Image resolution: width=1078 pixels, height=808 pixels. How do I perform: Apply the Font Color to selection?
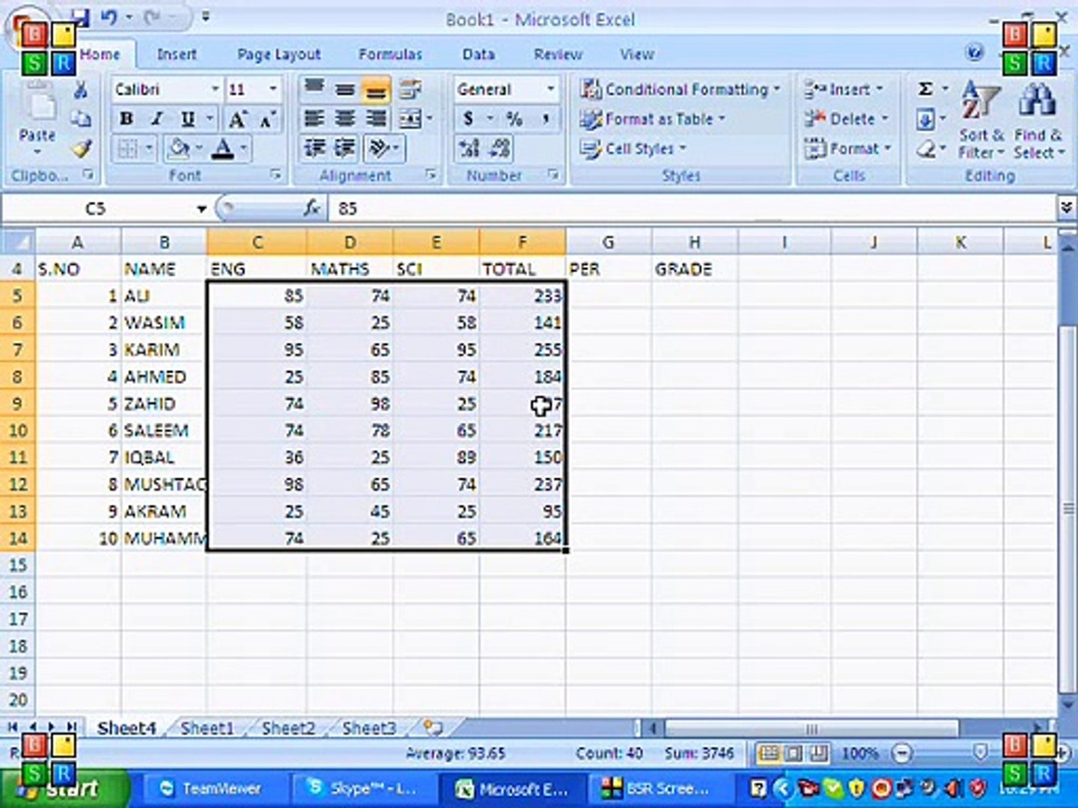coord(222,148)
